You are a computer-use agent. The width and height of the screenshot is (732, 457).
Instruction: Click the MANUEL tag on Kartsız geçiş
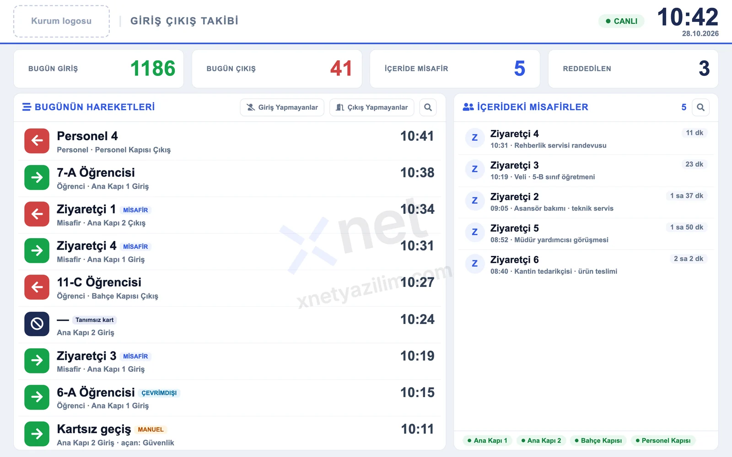[x=151, y=430]
